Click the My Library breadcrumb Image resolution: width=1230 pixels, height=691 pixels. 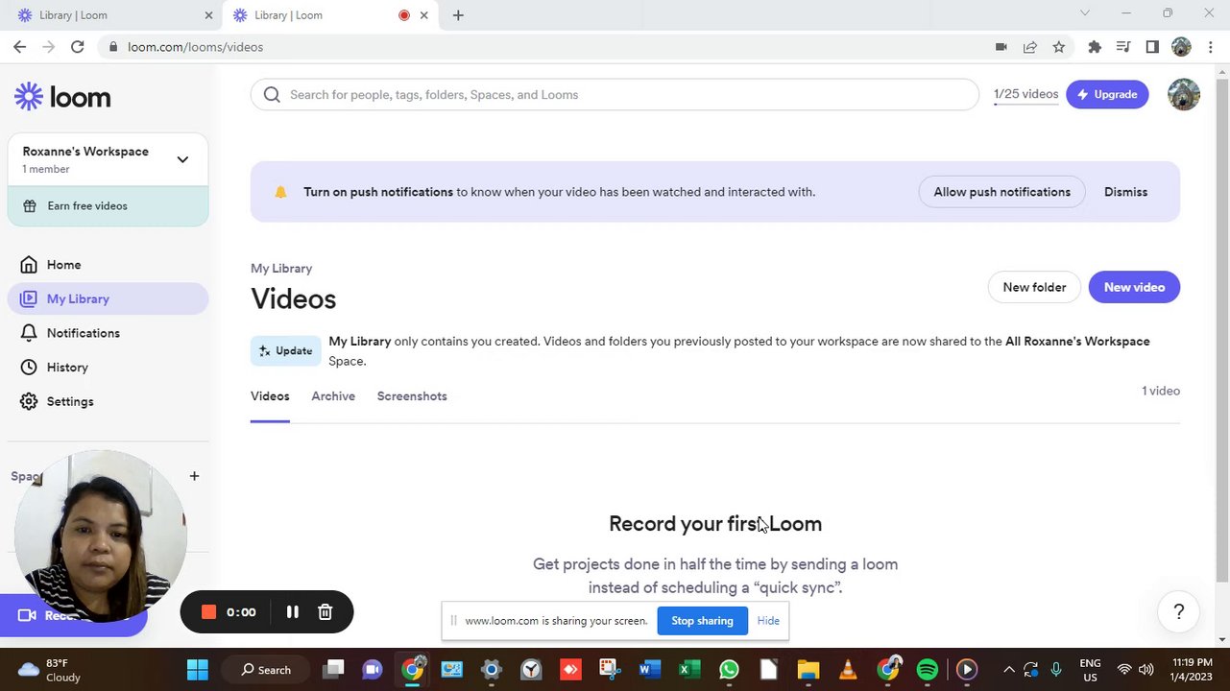[x=281, y=269]
